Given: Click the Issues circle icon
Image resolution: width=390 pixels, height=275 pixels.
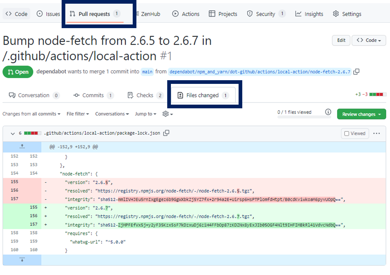Looking at the screenshot, I should coord(40,14).
